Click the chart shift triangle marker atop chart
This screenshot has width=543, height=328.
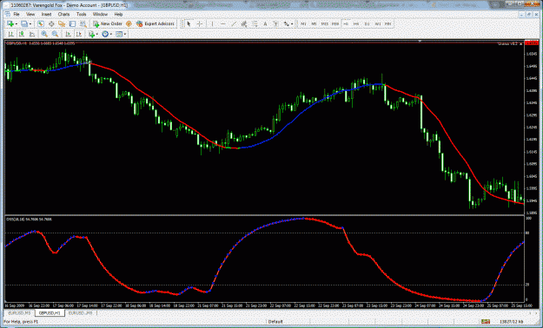420,42
